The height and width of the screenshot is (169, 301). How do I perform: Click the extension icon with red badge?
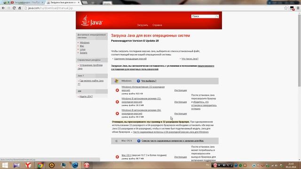coord(292,8)
